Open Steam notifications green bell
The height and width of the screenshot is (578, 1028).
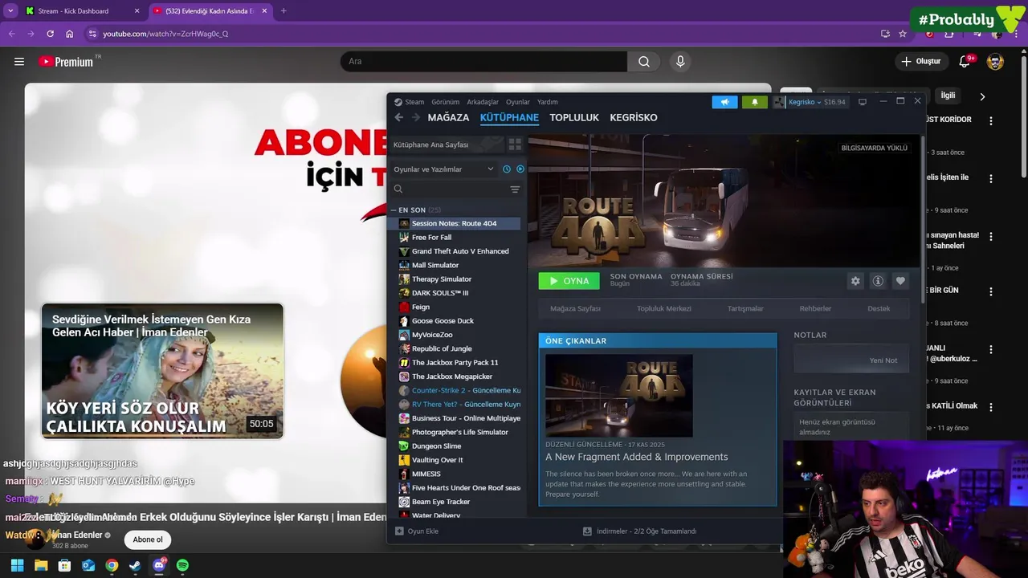coord(754,102)
